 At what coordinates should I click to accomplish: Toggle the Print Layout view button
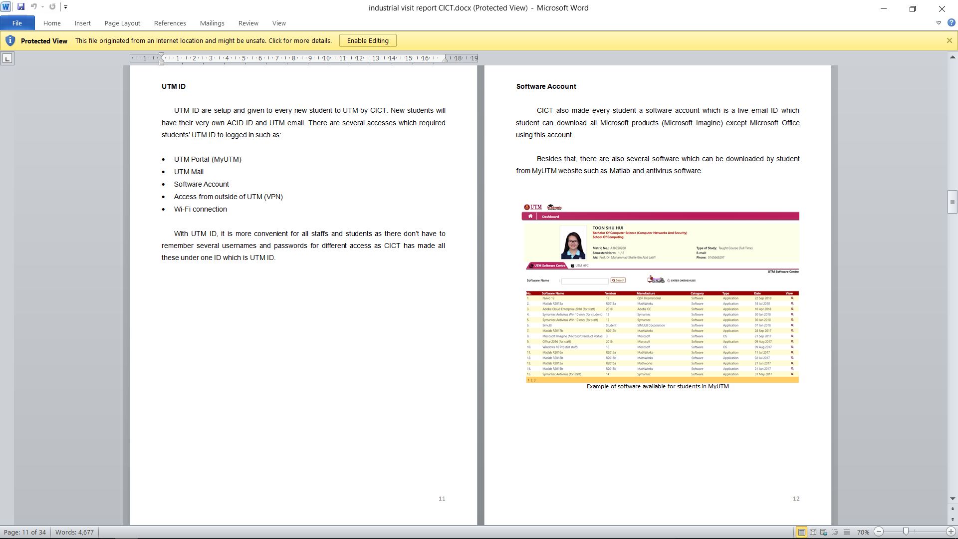tap(801, 532)
